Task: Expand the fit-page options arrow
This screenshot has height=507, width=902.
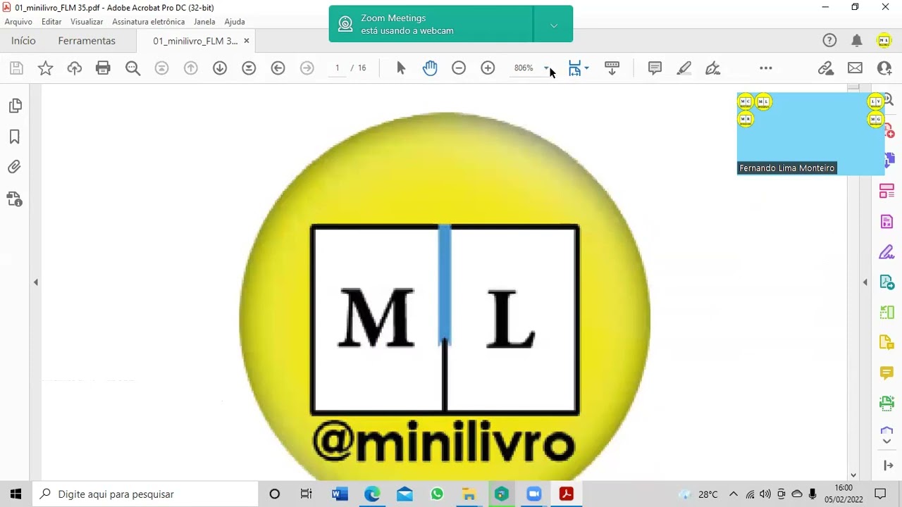Action: click(x=587, y=68)
